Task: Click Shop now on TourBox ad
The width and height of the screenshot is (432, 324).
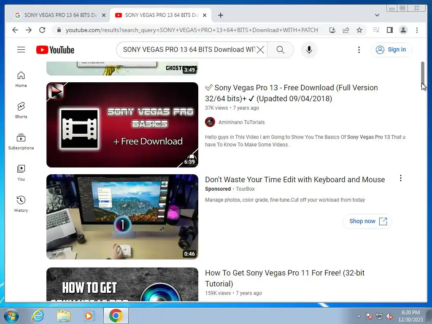Action: tap(367, 221)
